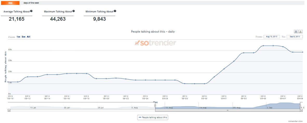Open help for Maximum Talking About
The height and width of the screenshot is (123, 307).
point(74,11)
